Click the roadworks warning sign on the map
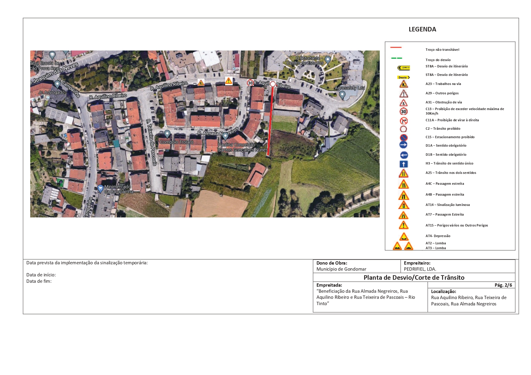The width and height of the screenshot is (531, 375). click(201, 82)
